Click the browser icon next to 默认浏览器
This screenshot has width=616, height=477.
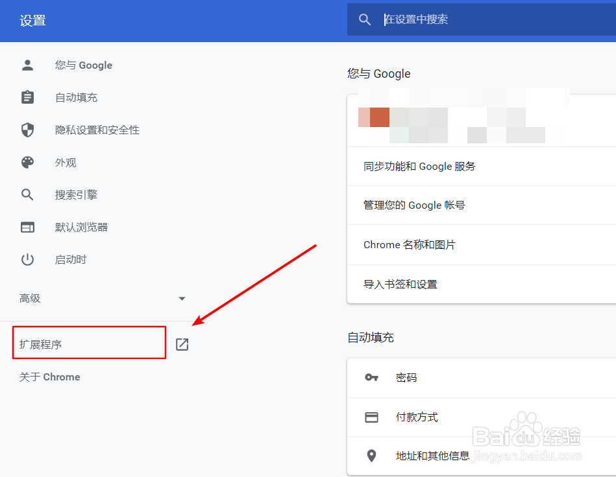(27, 227)
